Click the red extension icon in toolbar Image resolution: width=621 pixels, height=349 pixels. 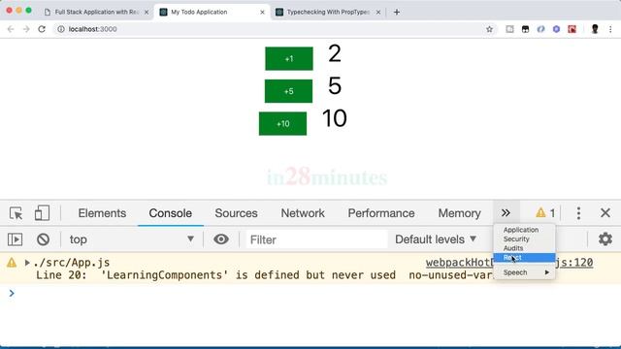[x=572, y=29]
